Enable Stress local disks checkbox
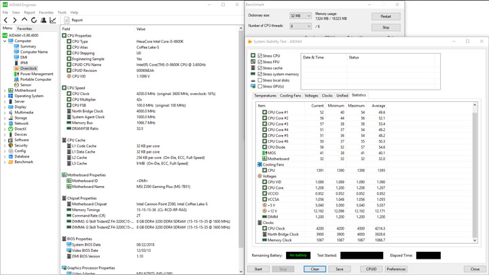489x275 pixels. click(x=259, y=80)
